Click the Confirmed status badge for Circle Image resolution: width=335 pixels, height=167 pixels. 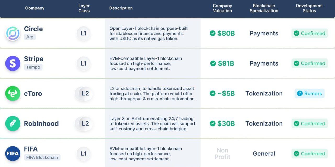click(x=309, y=34)
